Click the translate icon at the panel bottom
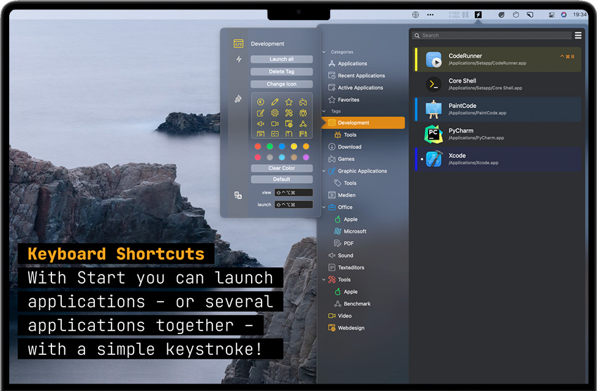This screenshot has height=391, width=597. pos(238,195)
